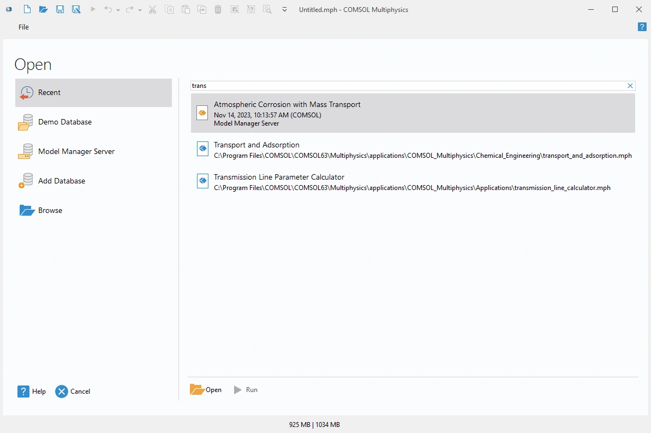651x433 pixels.
Task: Clear the search field with X icon
Action: 630,86
